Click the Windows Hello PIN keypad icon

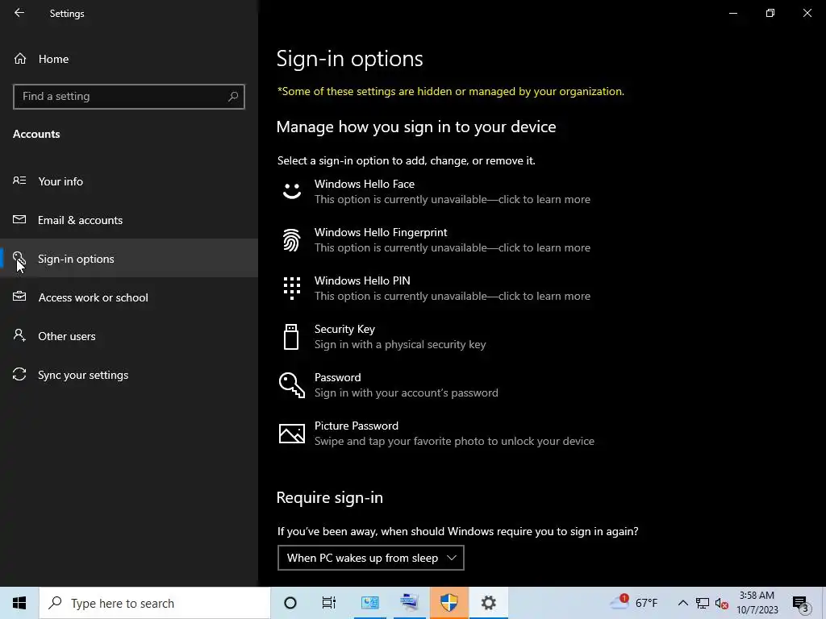point(292,289)
